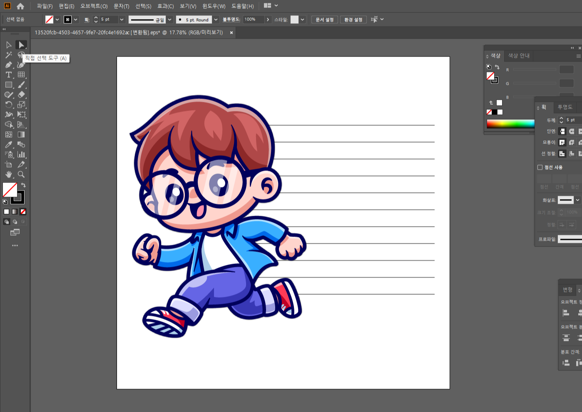Select the Shaper tool
The image size is (582, 412).
click(9, 95)
